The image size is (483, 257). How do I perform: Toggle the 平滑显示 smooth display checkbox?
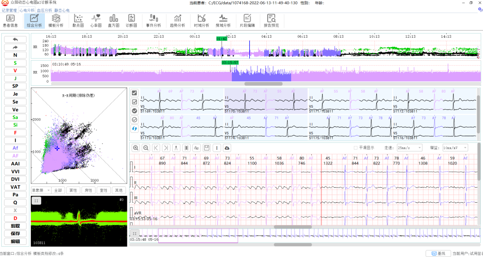356,148
